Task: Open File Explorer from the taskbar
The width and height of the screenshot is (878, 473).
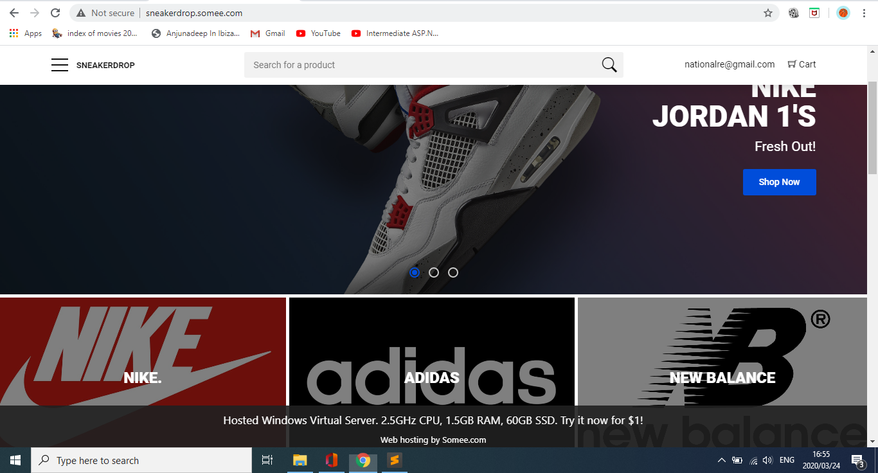Action: 300,460
